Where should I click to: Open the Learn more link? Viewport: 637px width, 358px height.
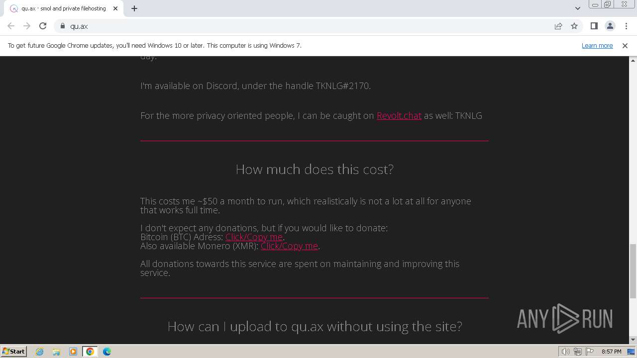click(x=597, y=45)
